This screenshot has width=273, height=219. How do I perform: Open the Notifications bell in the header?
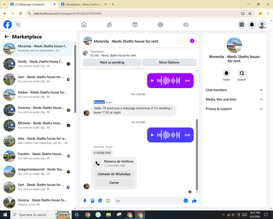click(x=252, y=25)
